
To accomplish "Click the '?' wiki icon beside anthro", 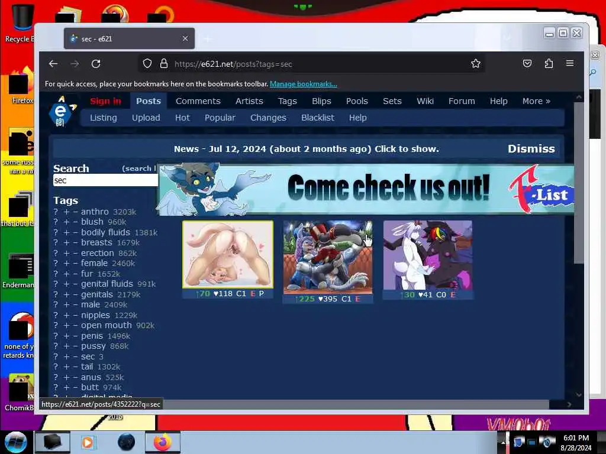I will (56, 212).
